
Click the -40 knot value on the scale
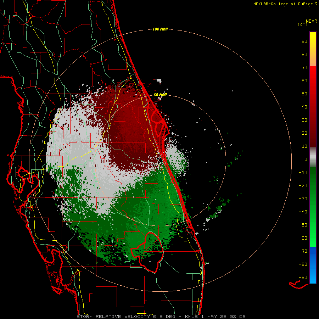[303, 212]
